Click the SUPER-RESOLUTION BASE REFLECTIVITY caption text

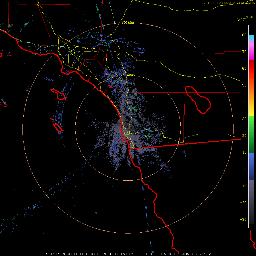(89, 254)
